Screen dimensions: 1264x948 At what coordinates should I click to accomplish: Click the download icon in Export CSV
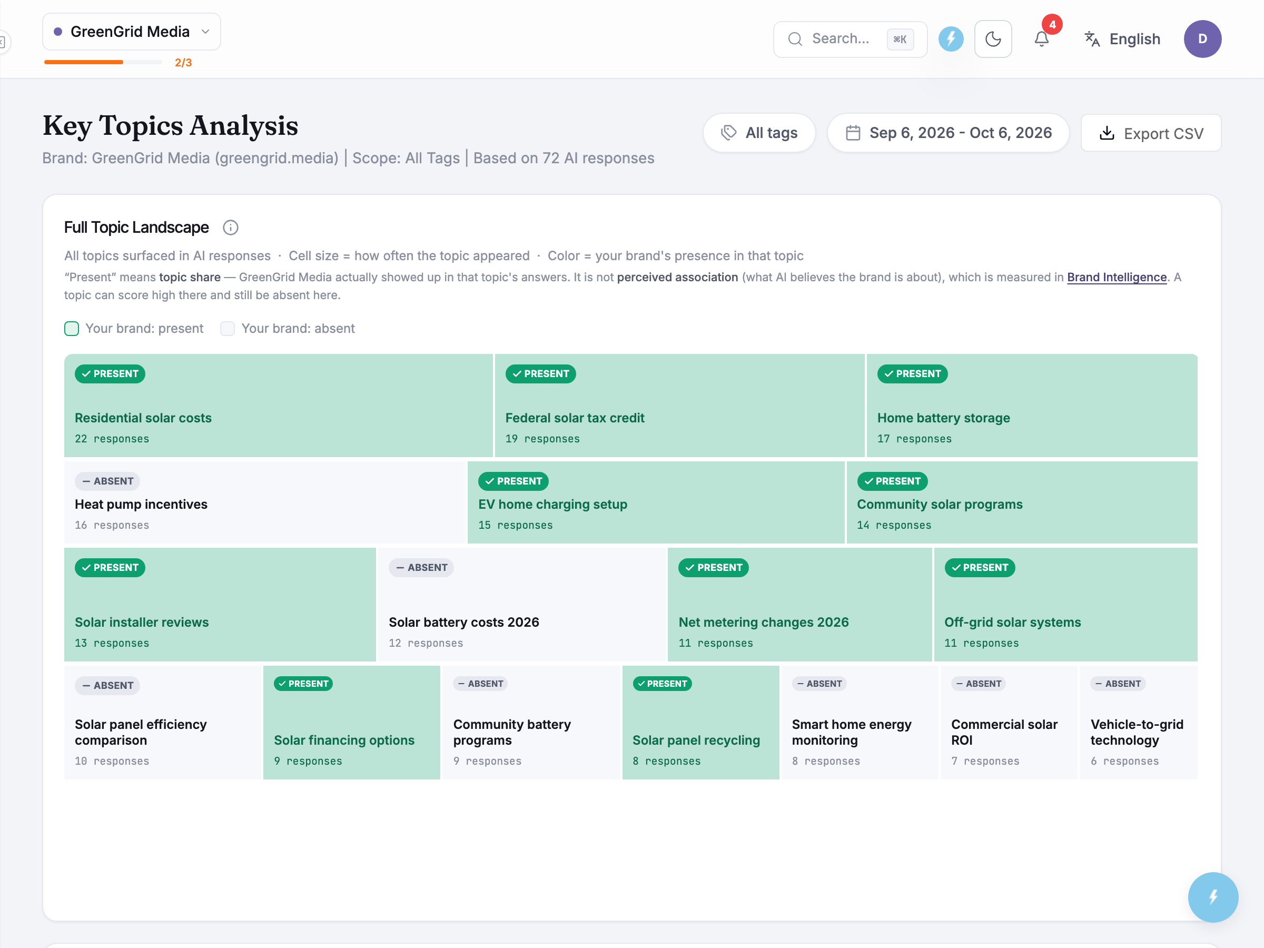click(x=1107, y=133)
